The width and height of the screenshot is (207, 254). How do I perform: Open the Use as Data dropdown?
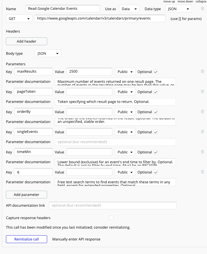point(129,9)
